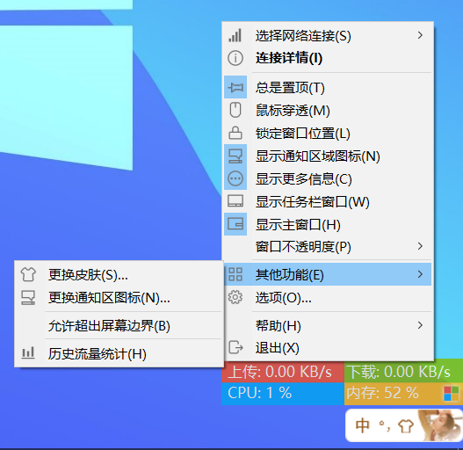Image resolution: width=463 pixels, height=450 pixels.
Task: Click the four-squares icon beside 其他功能
Action: coord(235,274)
